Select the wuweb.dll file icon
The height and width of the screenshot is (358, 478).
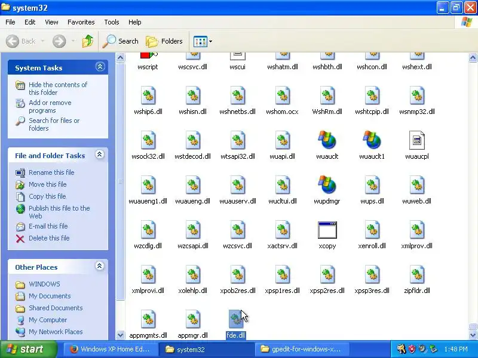416,185
